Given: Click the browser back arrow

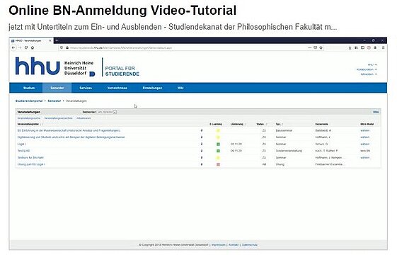Looking at the screenshot, I should pyautogui.click(x=13, y=47).
